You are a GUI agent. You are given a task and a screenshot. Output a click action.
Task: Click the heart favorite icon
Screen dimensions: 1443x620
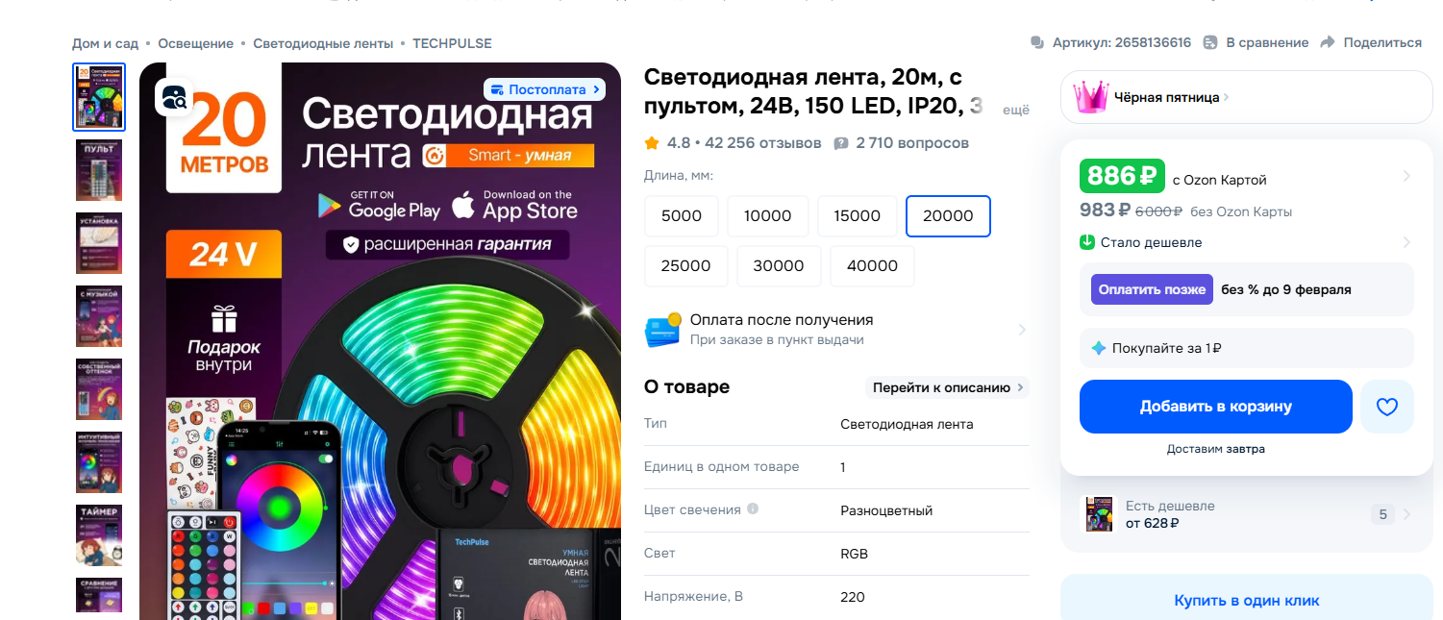click(1386, 407)
